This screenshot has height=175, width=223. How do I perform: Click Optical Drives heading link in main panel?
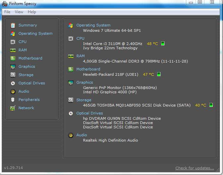90,113
